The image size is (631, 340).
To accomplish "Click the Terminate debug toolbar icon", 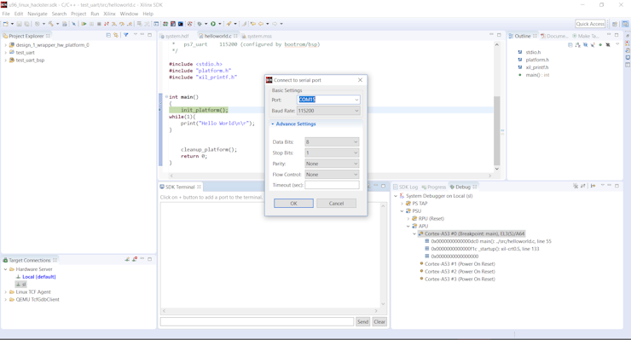I will 99,24.
